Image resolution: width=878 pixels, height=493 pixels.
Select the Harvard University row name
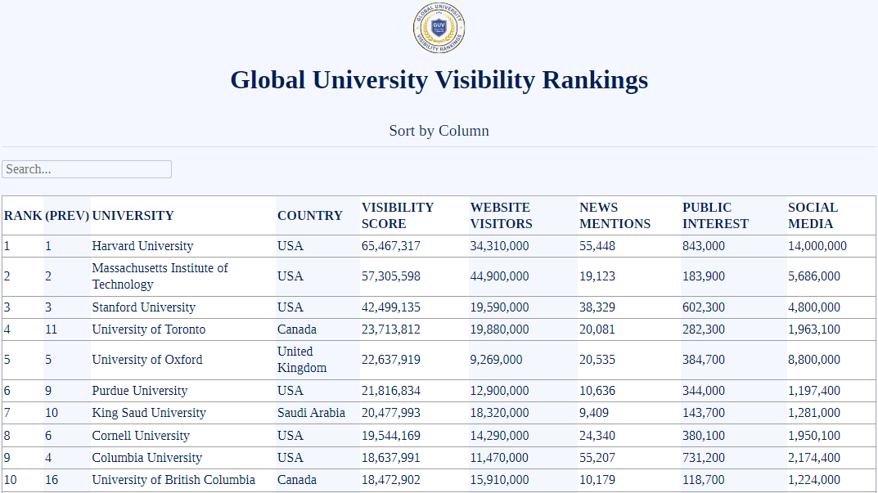(x=142, y=246)
